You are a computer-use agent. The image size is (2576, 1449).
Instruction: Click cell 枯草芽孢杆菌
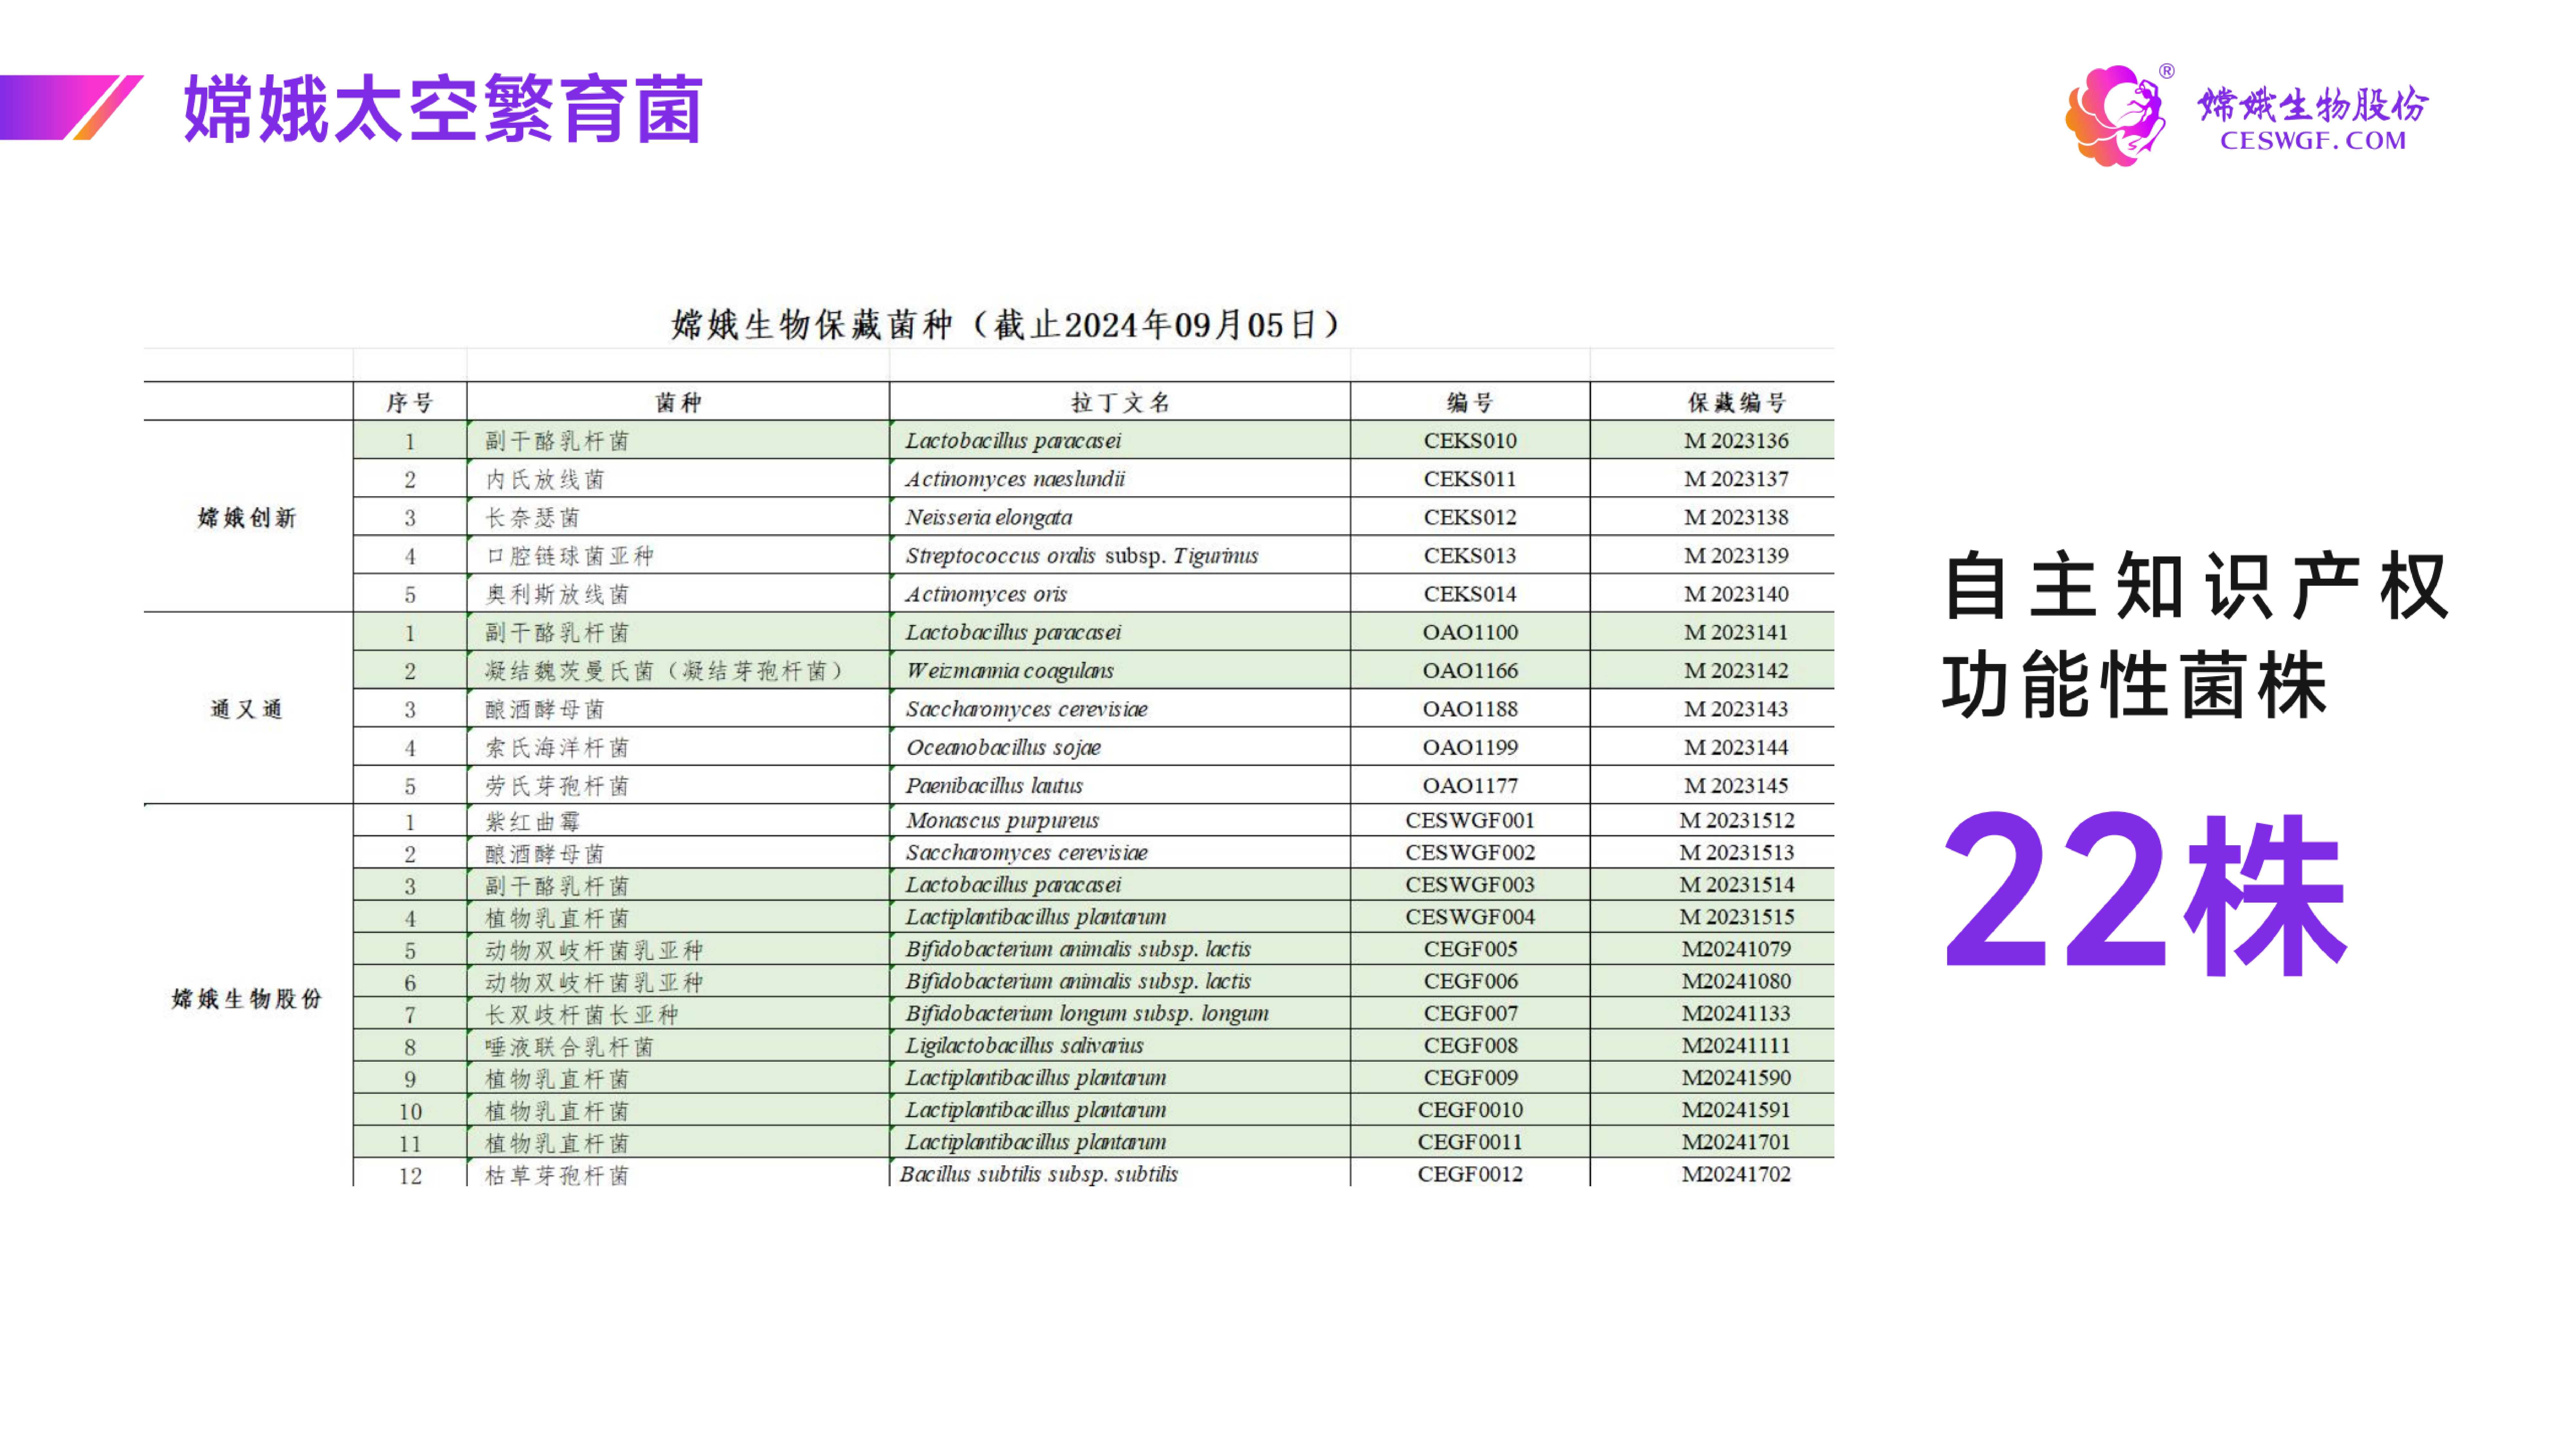[x=557, y=1175]
